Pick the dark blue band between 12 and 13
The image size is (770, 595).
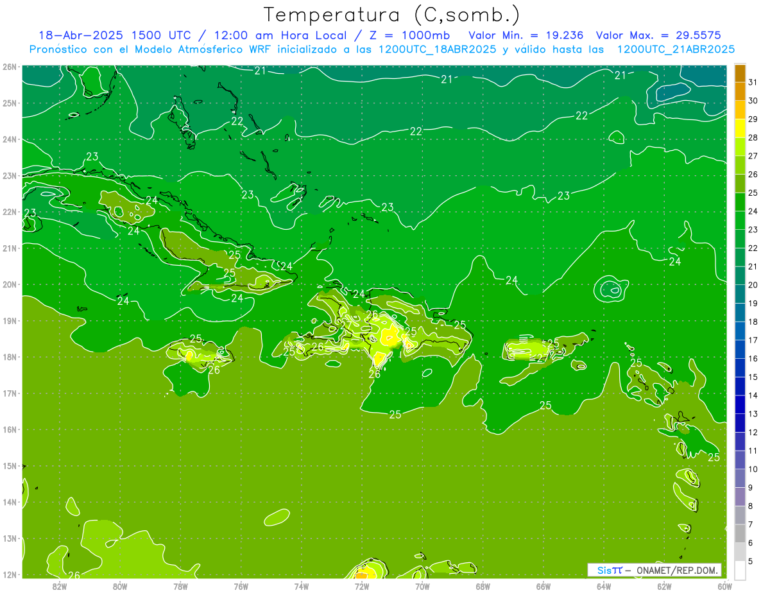[740, 423]
